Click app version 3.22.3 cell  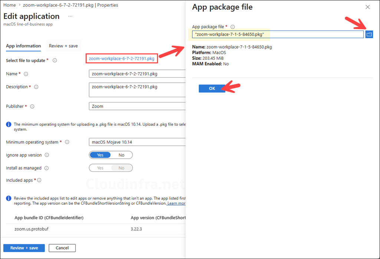tap(136, 229)
